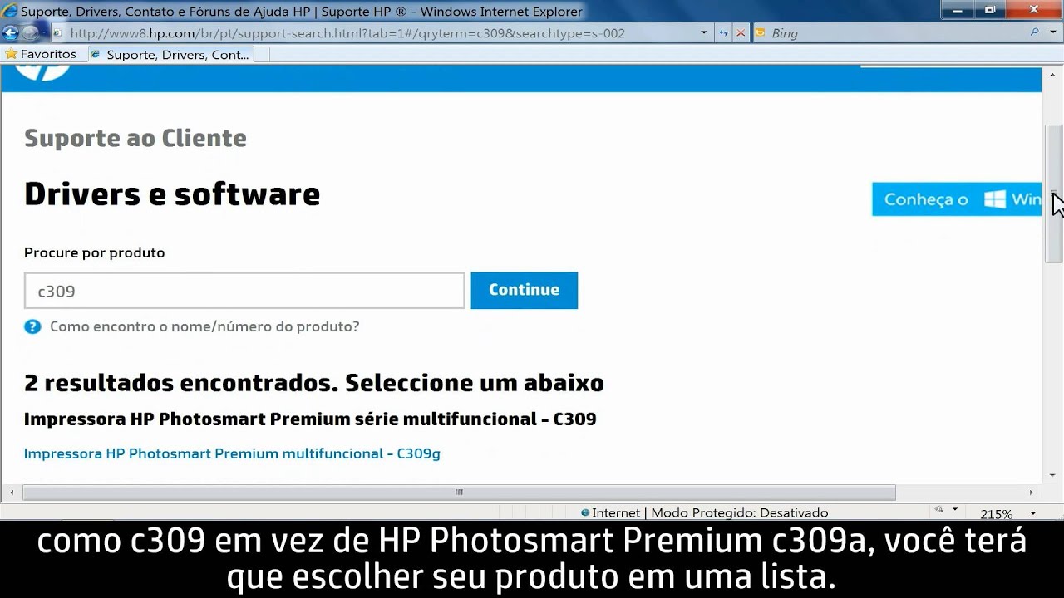Click the Bing search magnifier icon
The image size is (1064, 598).
click(x=1035, y=33)
